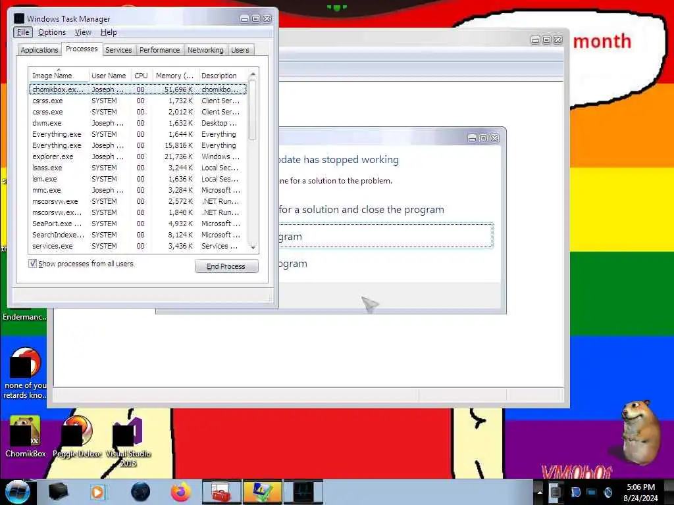Click the process list scroll up arrow
674x505 pixels.
[x=253, y=74]
